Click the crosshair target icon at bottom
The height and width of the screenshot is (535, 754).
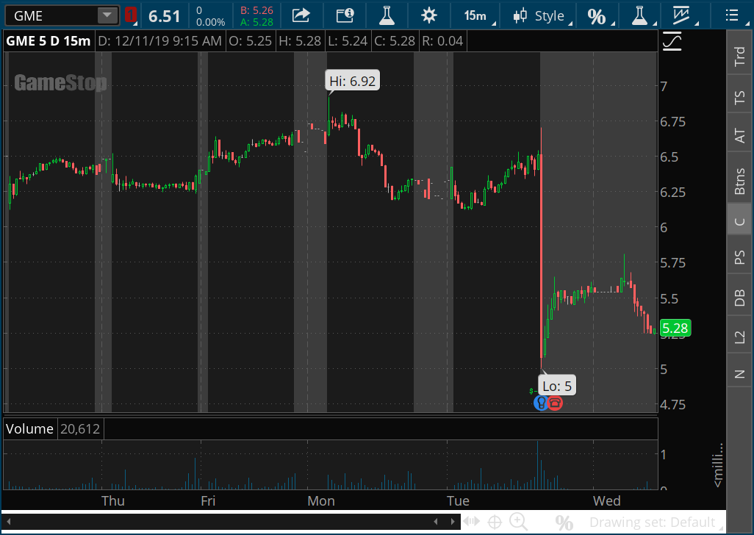[495, 522]
